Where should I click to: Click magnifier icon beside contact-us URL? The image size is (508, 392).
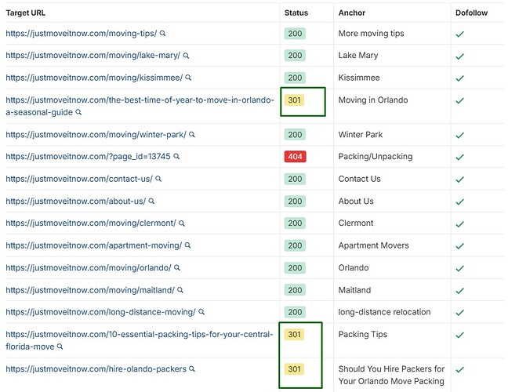[158, 179]
